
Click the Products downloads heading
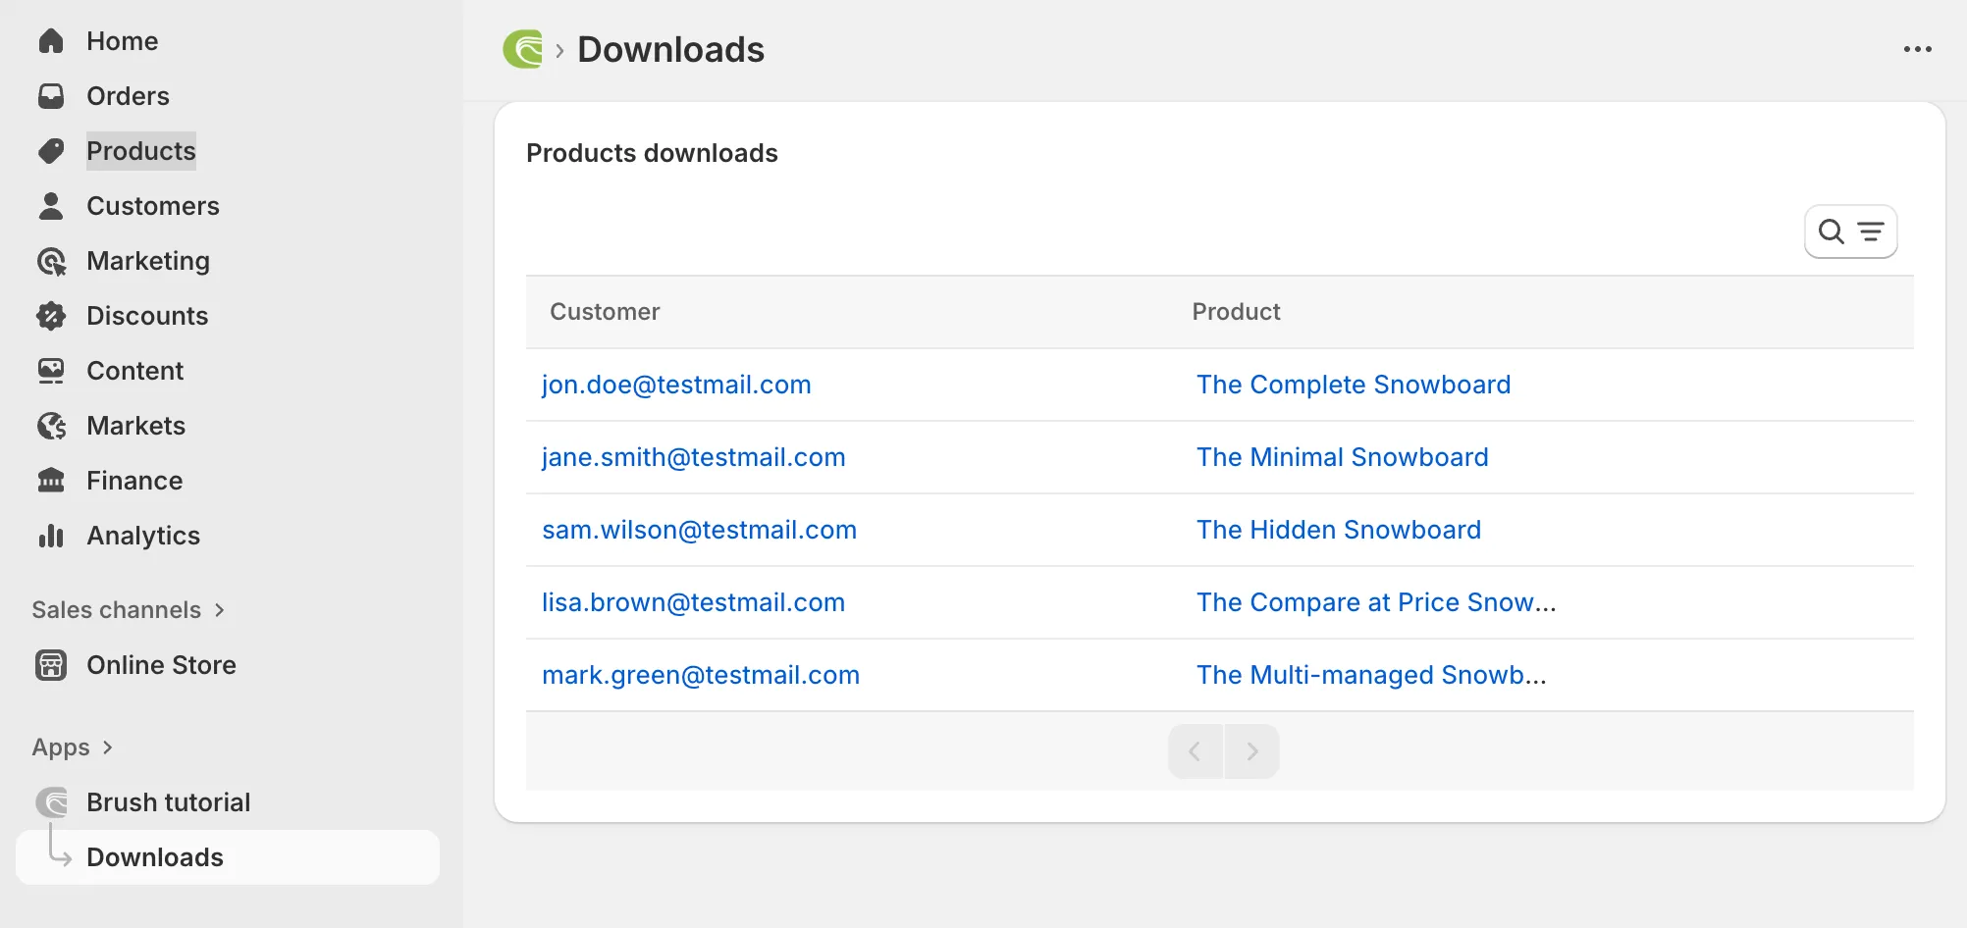652,153
